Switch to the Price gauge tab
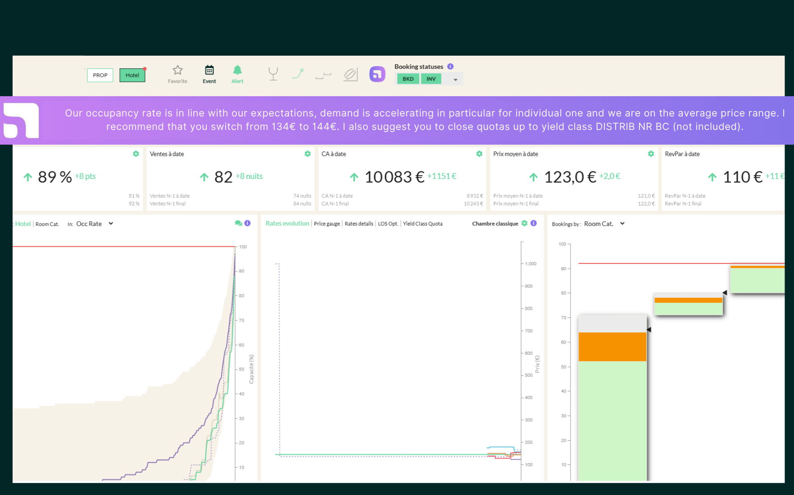This screenshot has height=495, width=794. point(327,224)
